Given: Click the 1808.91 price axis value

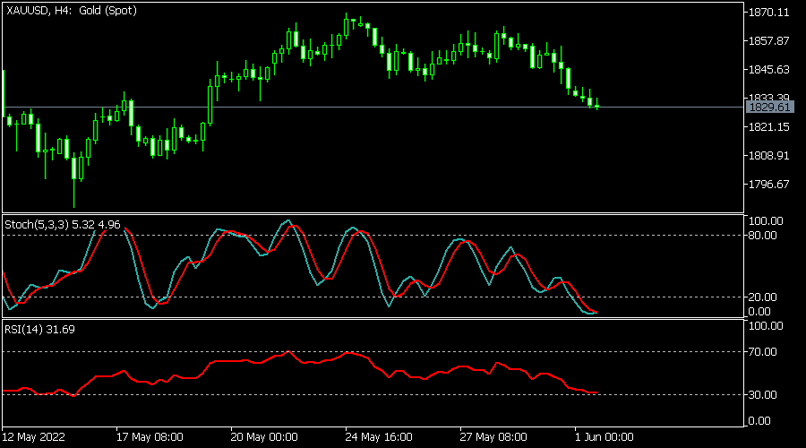Looking at the screenshot, I should tap(768, 155).
